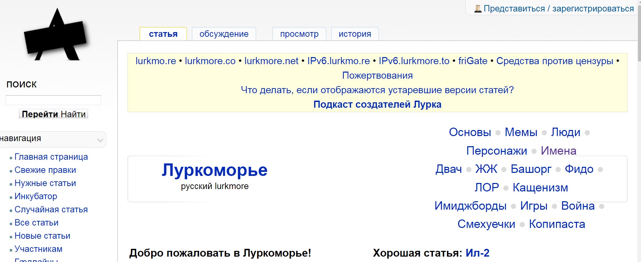Click the Найти search button

click(74, 114)
